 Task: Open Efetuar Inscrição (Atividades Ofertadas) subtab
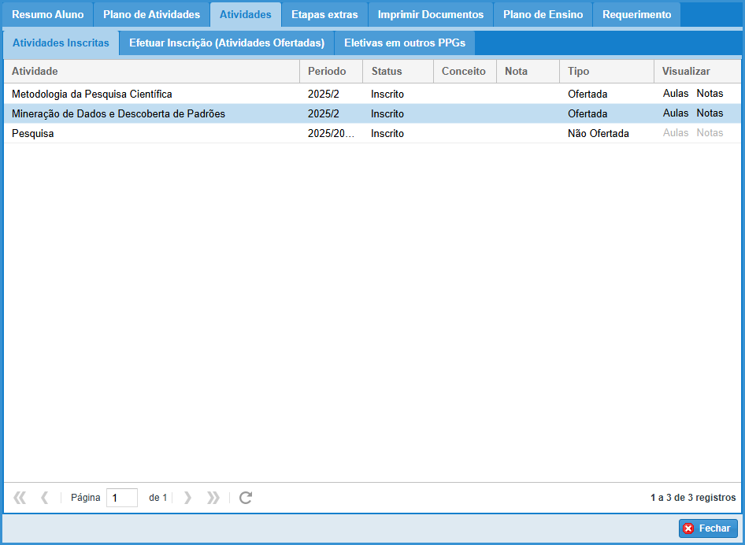(227, 43)
